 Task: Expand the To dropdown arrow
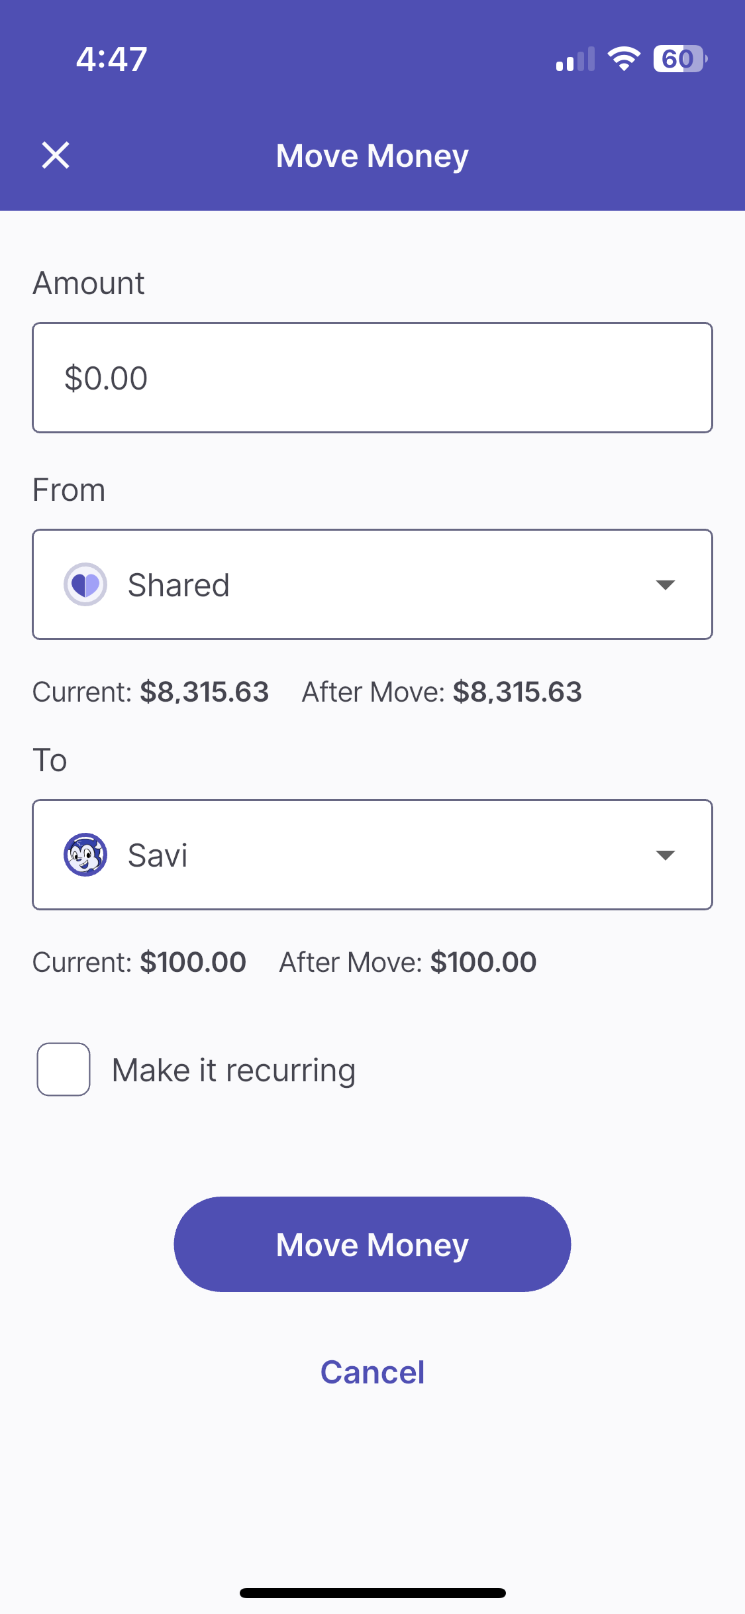665,855
